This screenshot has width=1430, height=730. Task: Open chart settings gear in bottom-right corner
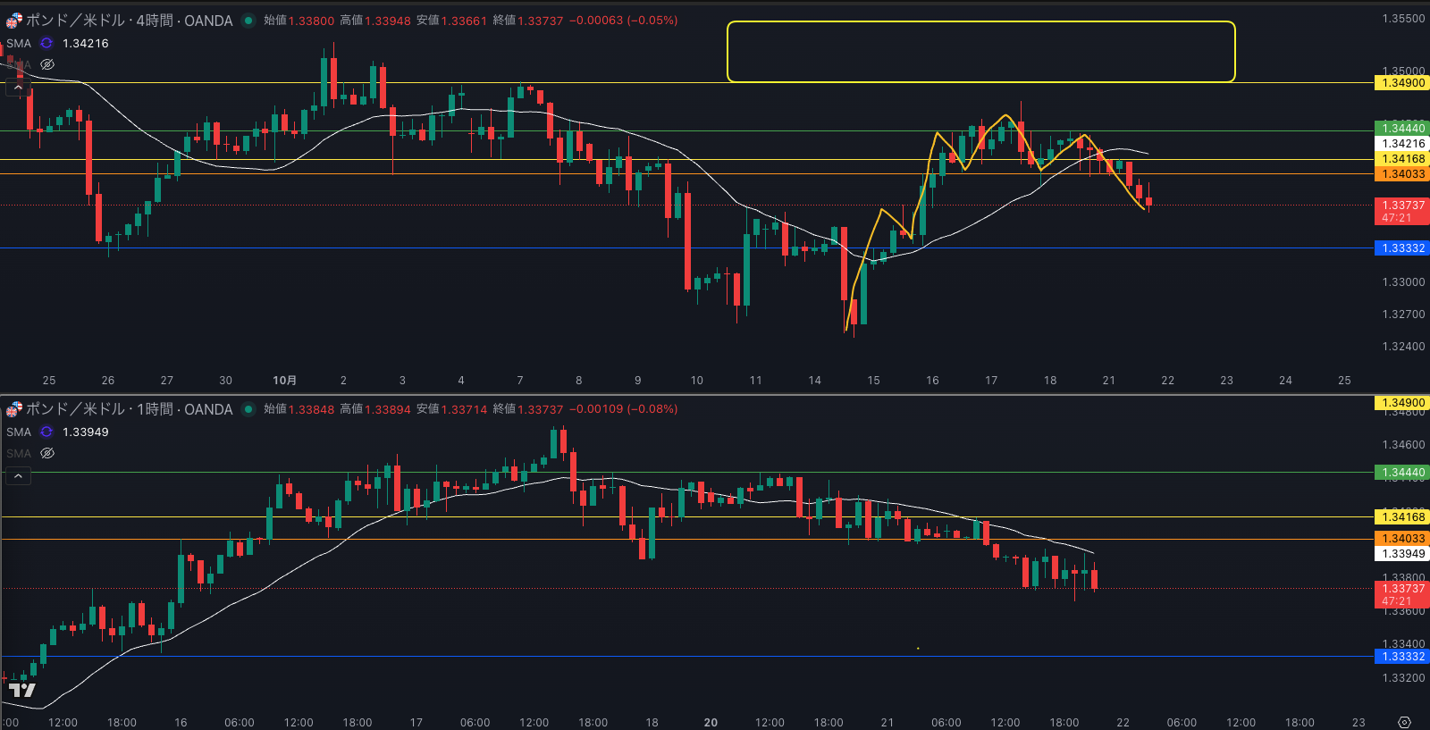pyautogui.click(x=1404, y=722)
